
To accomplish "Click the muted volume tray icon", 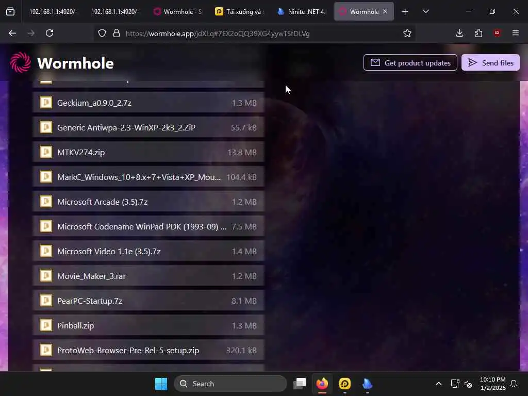I will pos(468,384).
